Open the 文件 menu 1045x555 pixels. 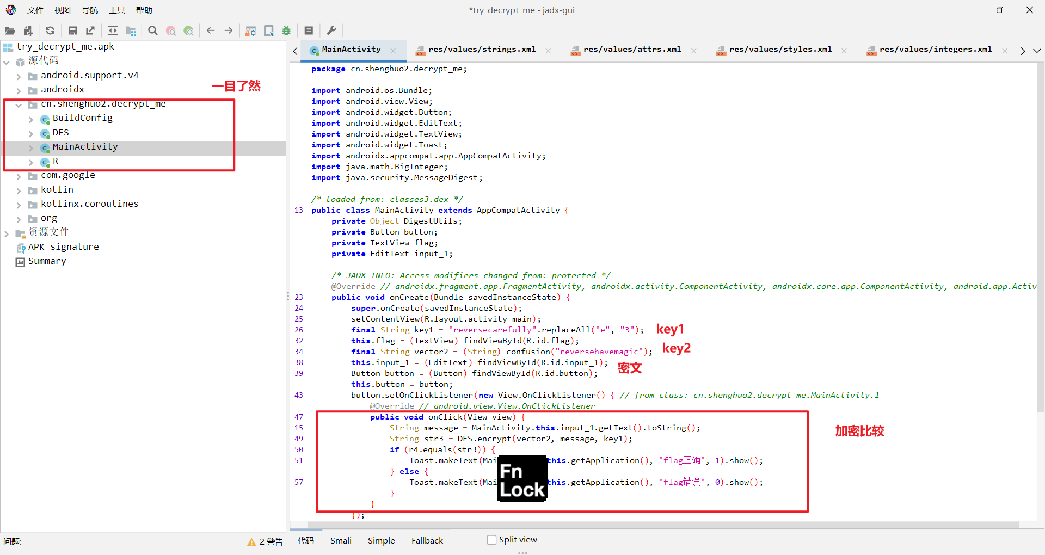click(x=35, y=10)
